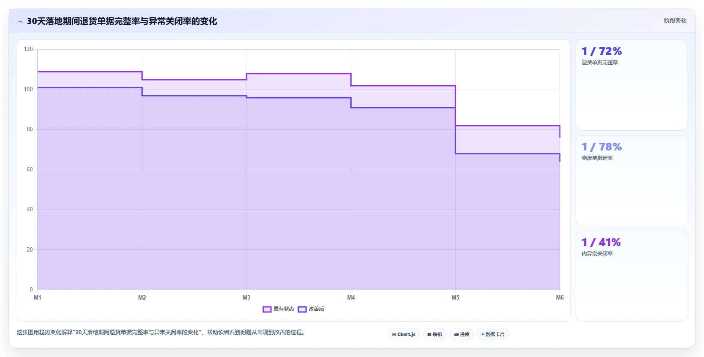Toggle the 原有状态 legend series

(279, 309)
